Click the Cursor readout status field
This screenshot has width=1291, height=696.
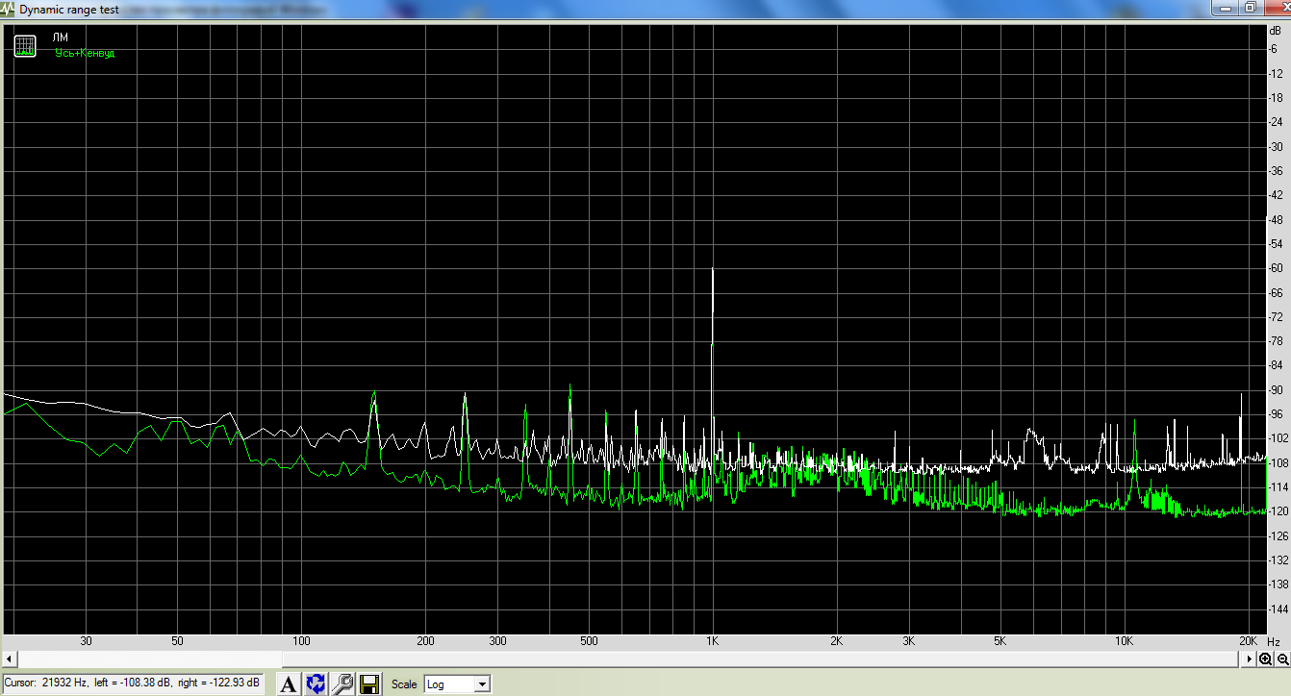coord(132,683)
